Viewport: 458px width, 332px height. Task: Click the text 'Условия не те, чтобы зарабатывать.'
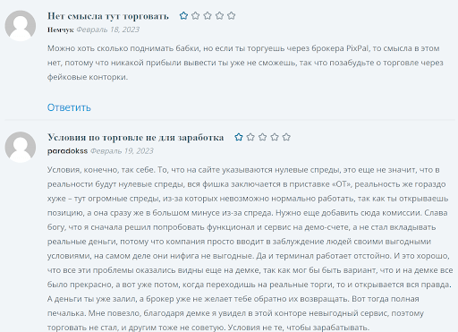(x=299, y=328)
